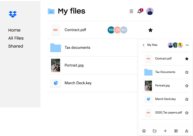Viewport: 193px width, 136px height.
Task: Select All Files in the sidebar
Action: 16,38
